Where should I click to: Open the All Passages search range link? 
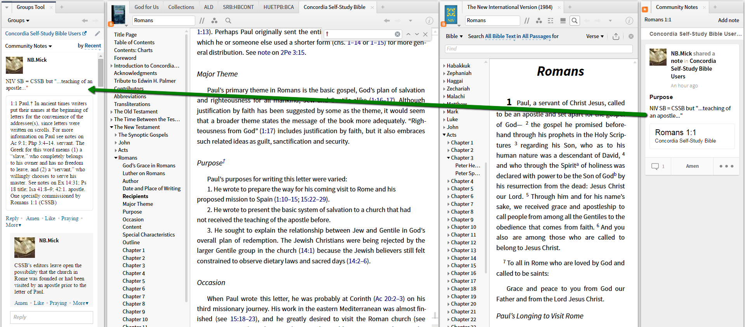click(x=537, y=37)
